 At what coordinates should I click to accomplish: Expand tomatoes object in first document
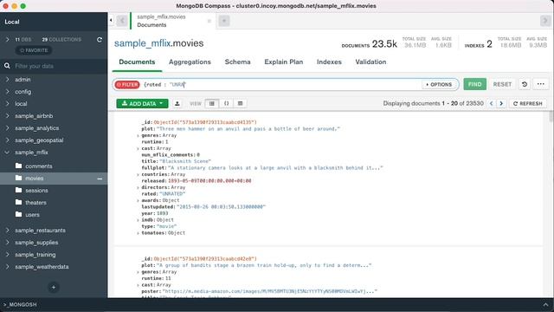pyautogui.click(x=138, y=233)
